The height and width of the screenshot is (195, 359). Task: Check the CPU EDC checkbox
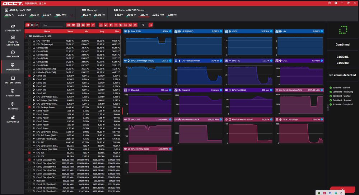[29, 156]
